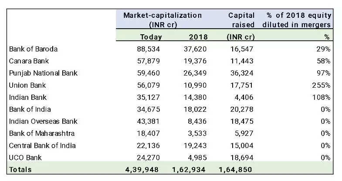
Task: Click Bank of Baroda's 88,534 market cap
Action: tap(150, 49)
